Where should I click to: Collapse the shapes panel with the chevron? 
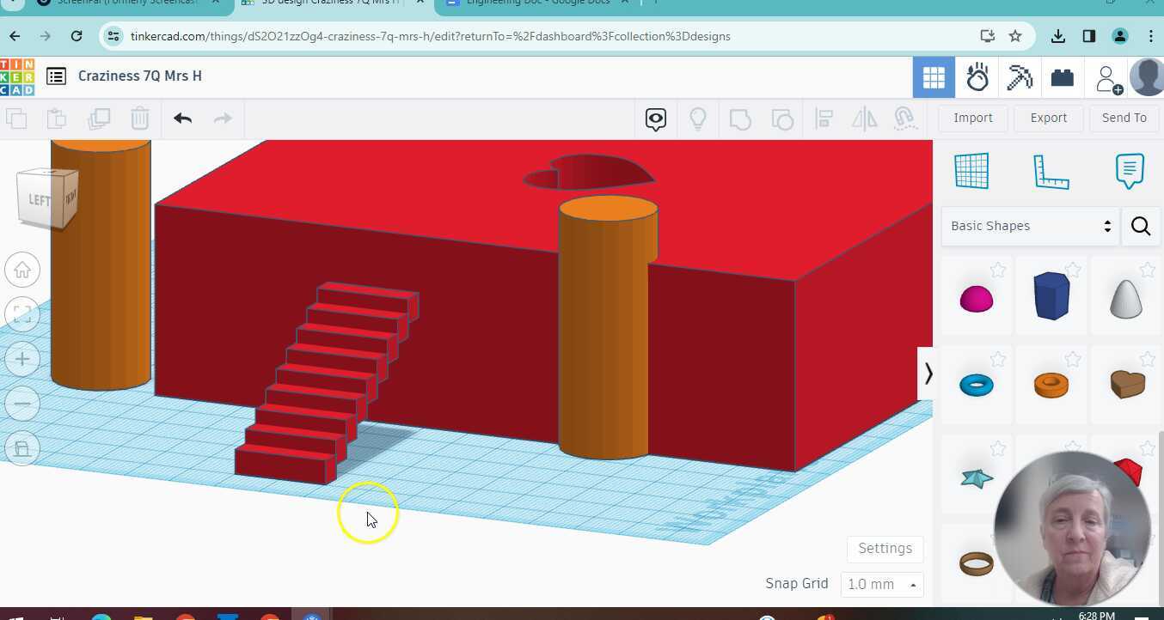point(928,373)
